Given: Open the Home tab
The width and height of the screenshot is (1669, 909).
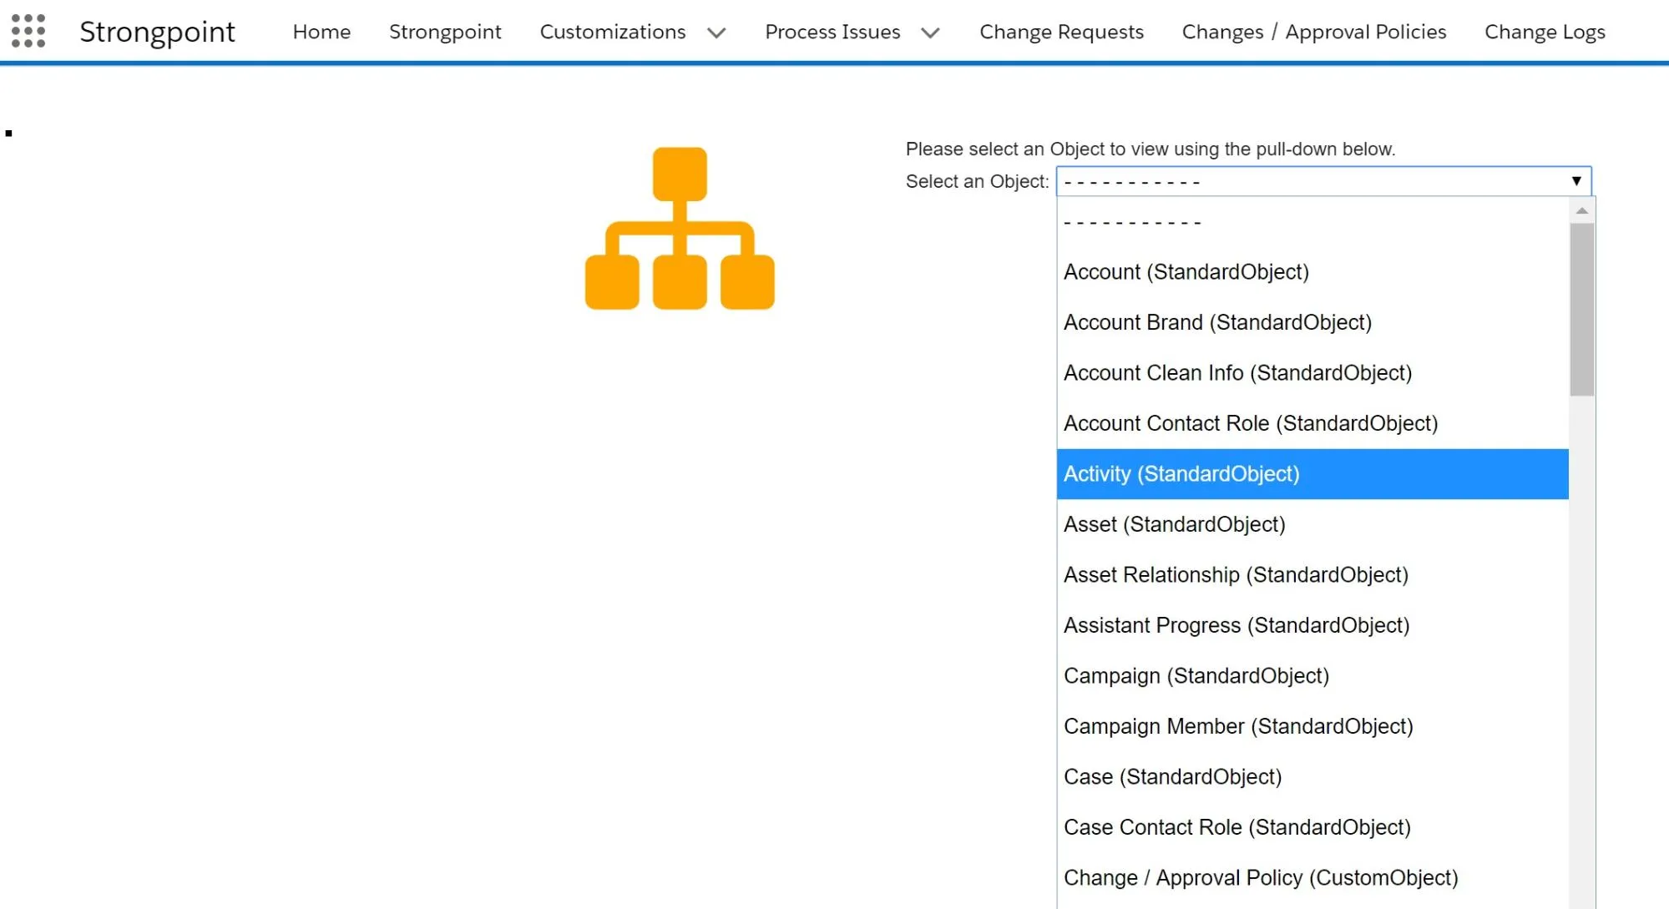Looking at the screenshot, I should tap(321, 32).
